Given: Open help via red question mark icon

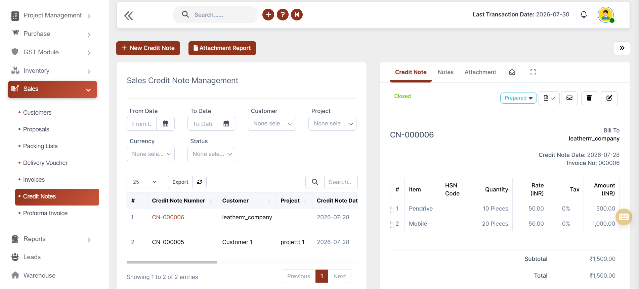Looking at the screenshot, I should [283, 14].
